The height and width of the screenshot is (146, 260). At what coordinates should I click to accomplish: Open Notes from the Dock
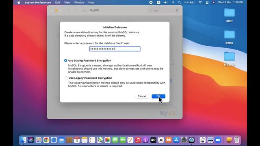click(84, 140)
